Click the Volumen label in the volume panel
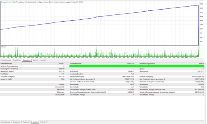The image size is (207, 124). pyautogui.click(x=3, y=47)
